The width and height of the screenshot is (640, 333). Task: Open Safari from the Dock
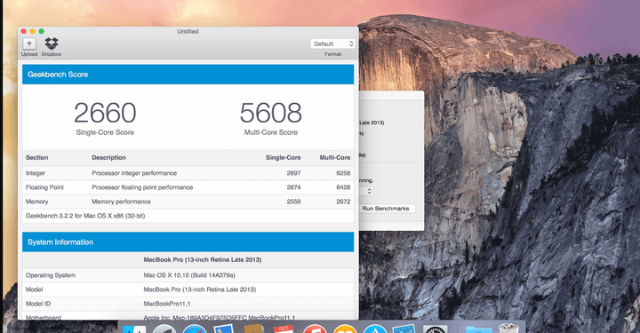[195, 329]
